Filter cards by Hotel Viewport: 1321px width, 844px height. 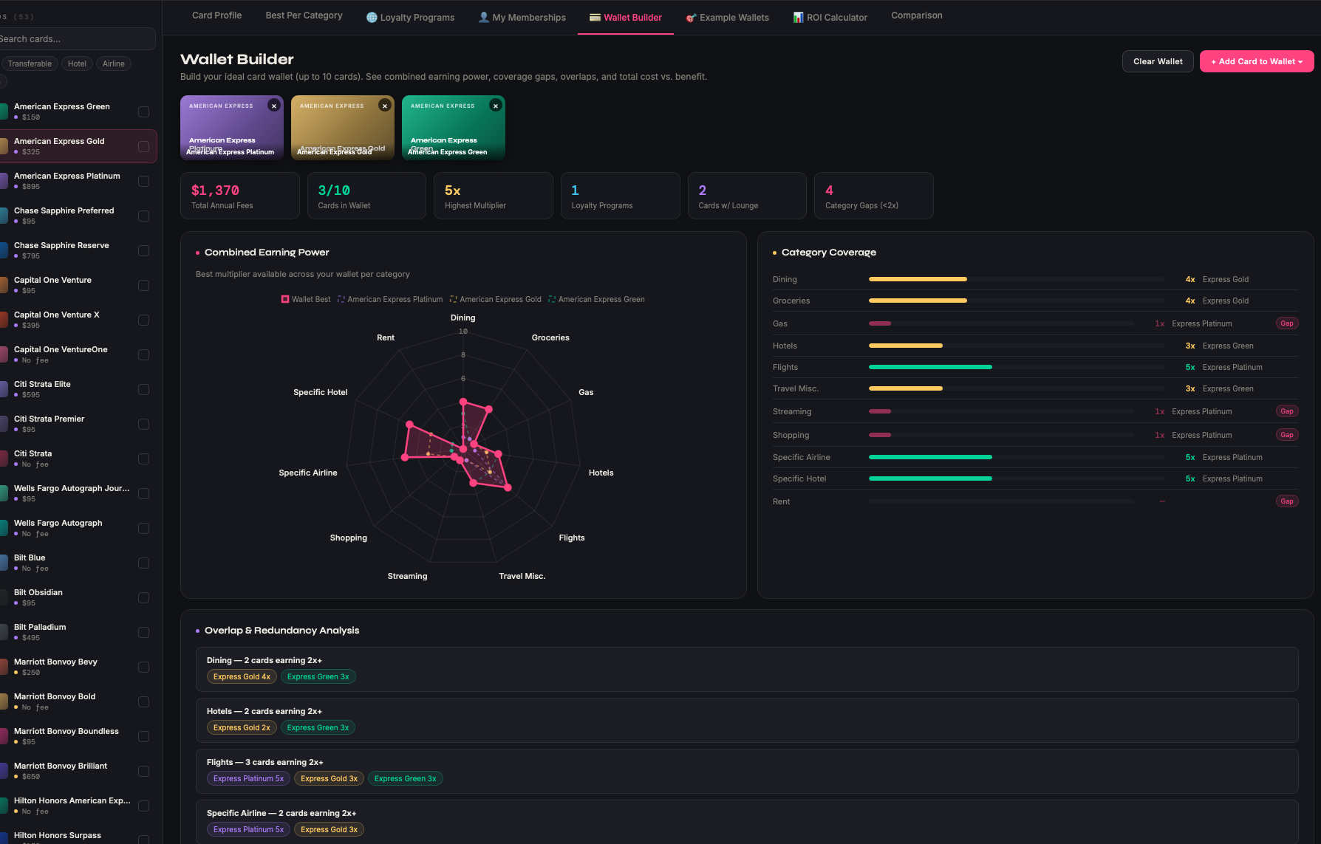coord(77,64)
